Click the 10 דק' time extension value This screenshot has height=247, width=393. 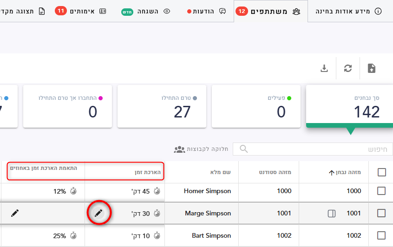point(140,236)
